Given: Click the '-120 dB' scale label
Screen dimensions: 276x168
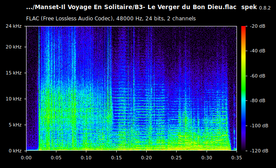Looking at the screenshot, I should point(259,151).
